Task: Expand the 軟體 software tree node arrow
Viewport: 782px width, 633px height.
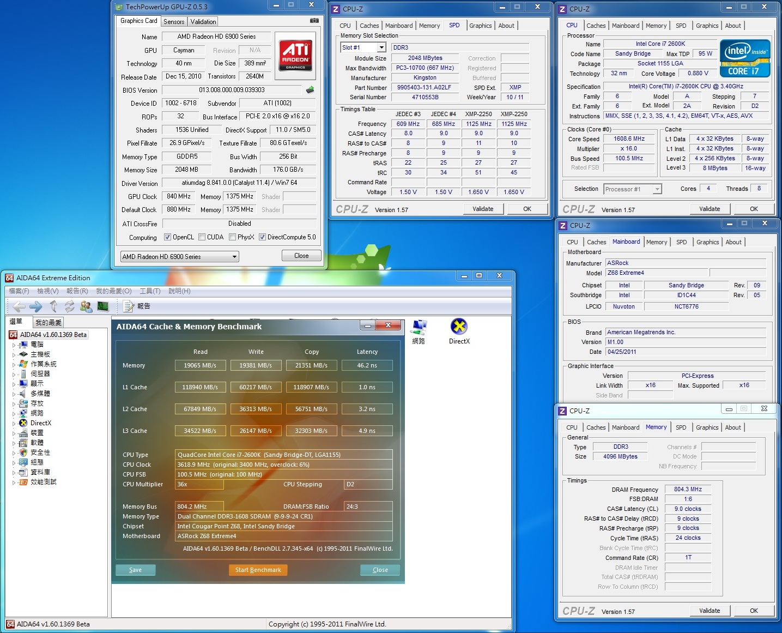Action: click(x=14, y=443)
